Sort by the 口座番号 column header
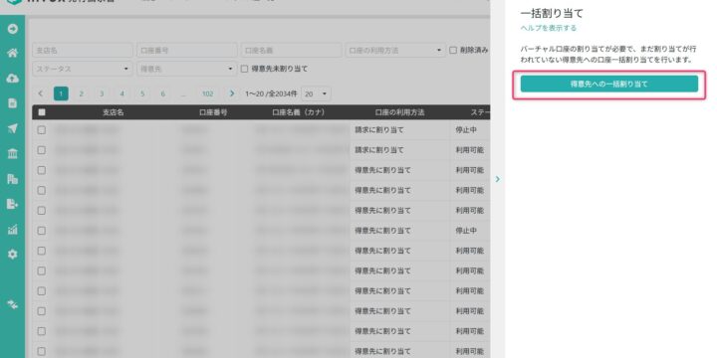Screen dimensions: 717x358 [x=213, y=112]
